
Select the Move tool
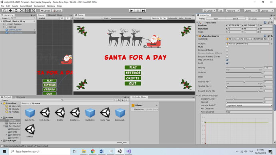point(10,11)
